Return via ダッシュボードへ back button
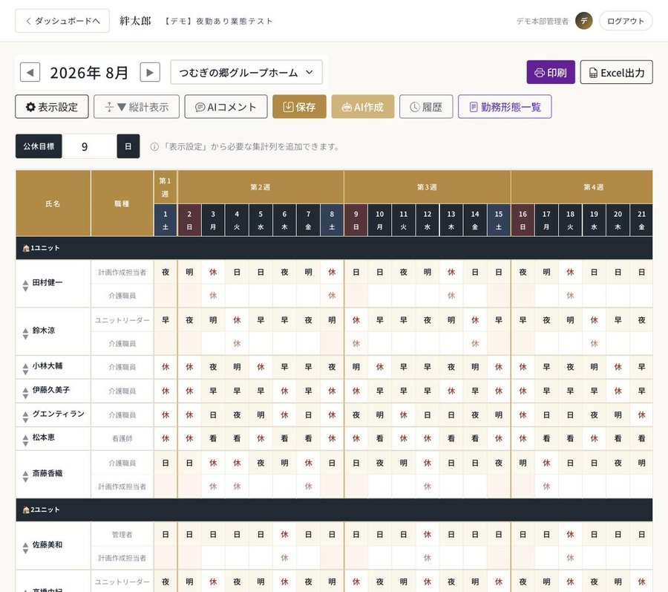 [62, 21]
